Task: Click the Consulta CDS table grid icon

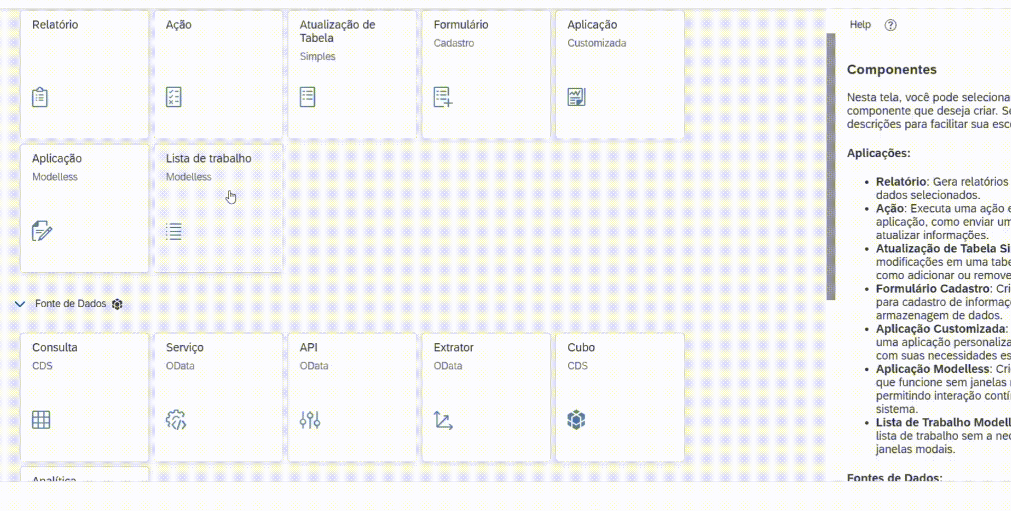Action: (41, 420)
